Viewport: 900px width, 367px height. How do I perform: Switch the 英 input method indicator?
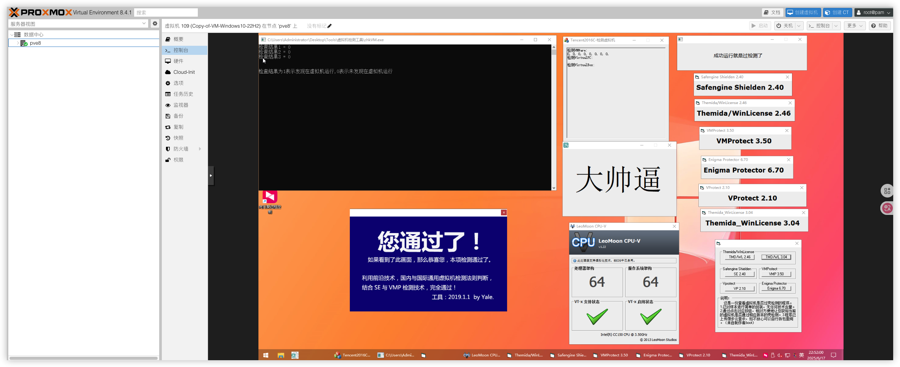[x=801, y=355]
